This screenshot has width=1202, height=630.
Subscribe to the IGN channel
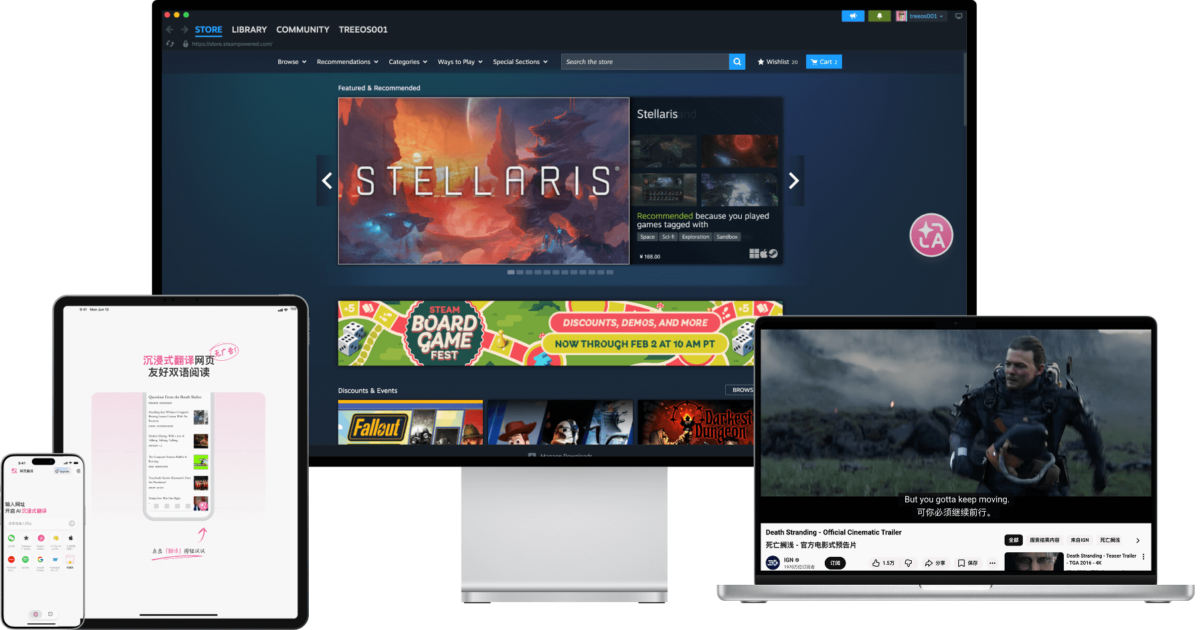[835, 562]
